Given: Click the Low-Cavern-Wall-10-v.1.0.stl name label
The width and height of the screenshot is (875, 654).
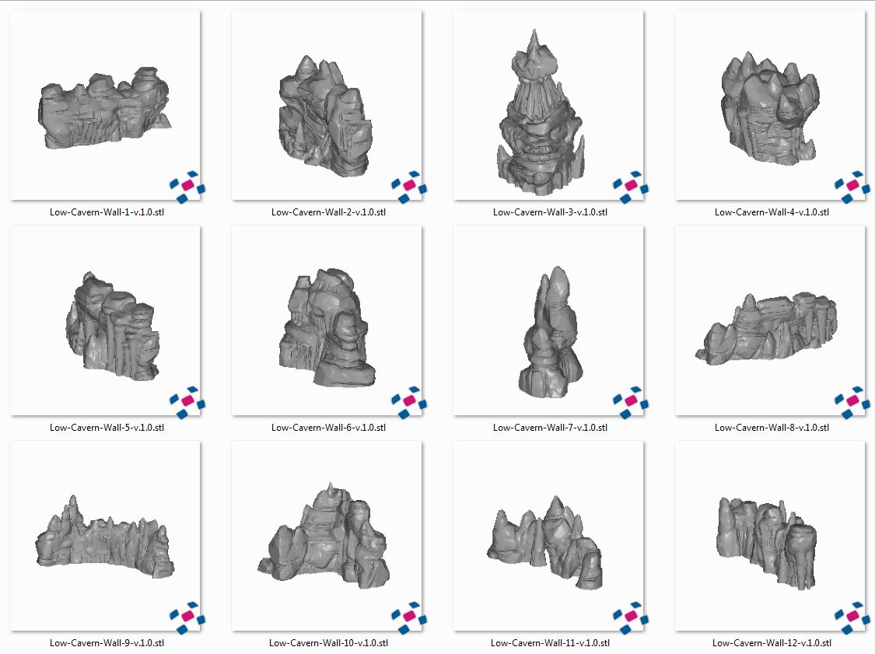Looking at the screenshot, I should click(328, 643).
